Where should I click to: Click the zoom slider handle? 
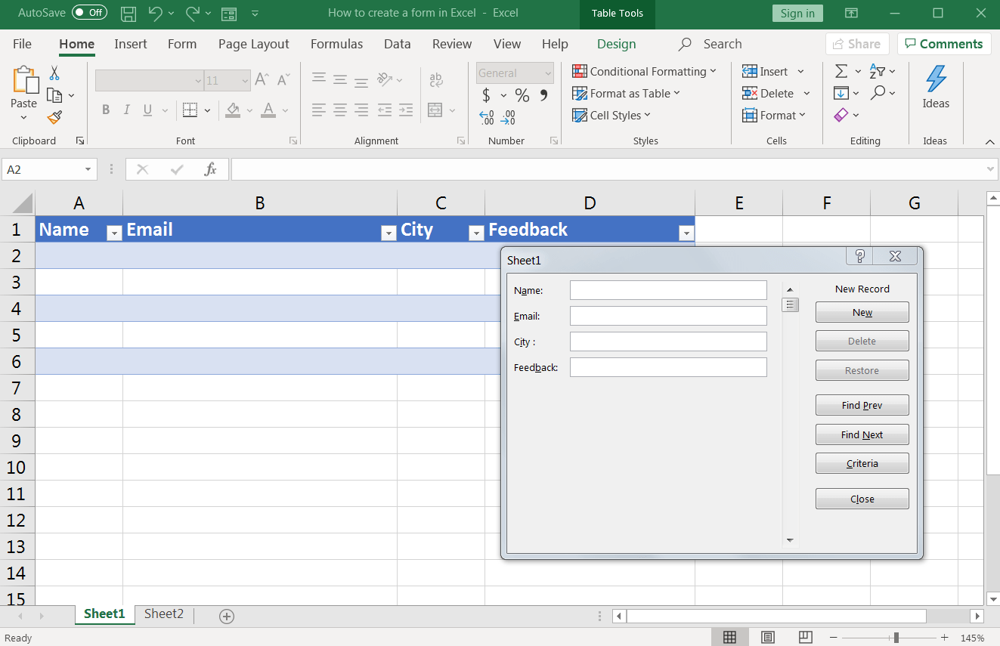point(896,637)
